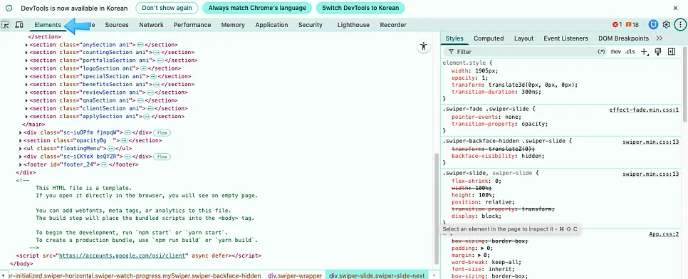688x279 pixels.
Task: Select div.swiper-slide.swiper-slide-next breadcrumb
Action: click(377, 276)
